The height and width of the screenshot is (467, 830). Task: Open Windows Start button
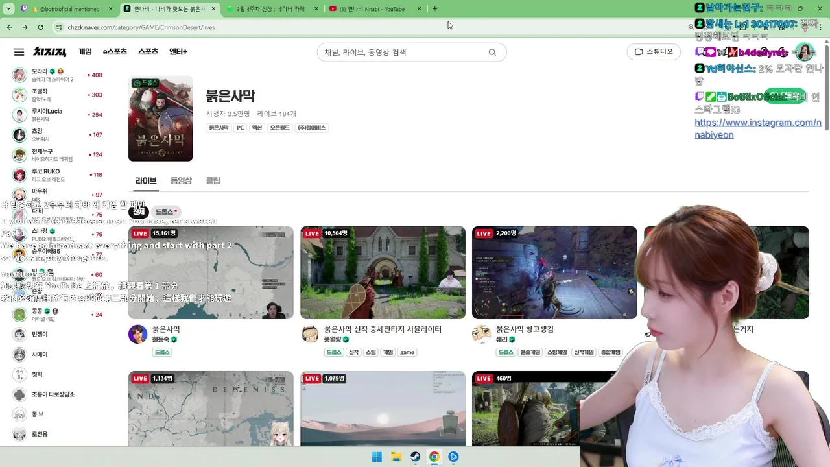(x=377, y=457)
